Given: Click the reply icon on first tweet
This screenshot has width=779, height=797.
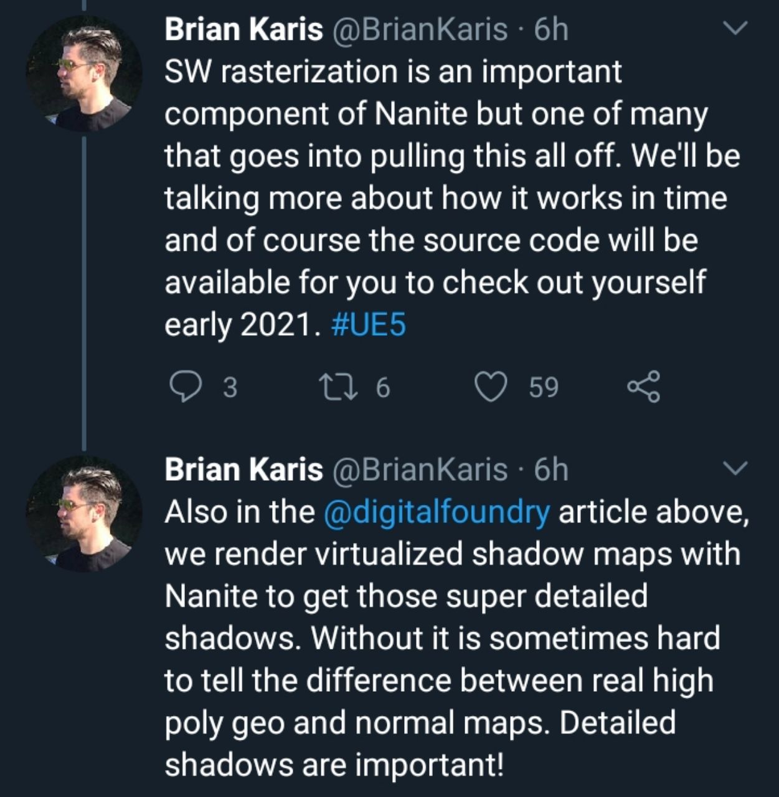Looking at the screenshot, I should tap(184, 387).
